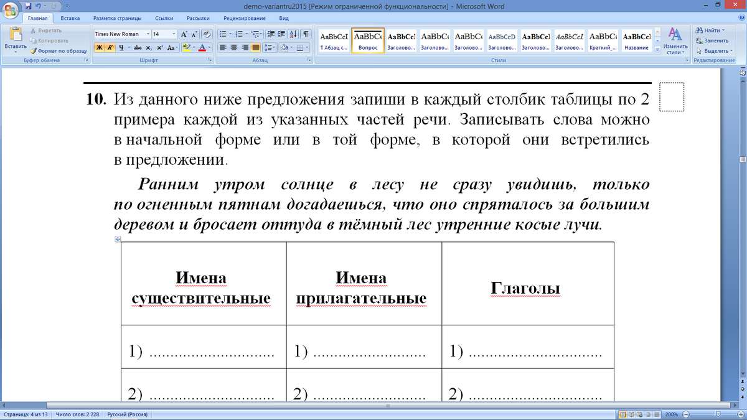Expand the styles gallery with the More arrow
The height and width of the screenshot is (420, 747).
657,50
